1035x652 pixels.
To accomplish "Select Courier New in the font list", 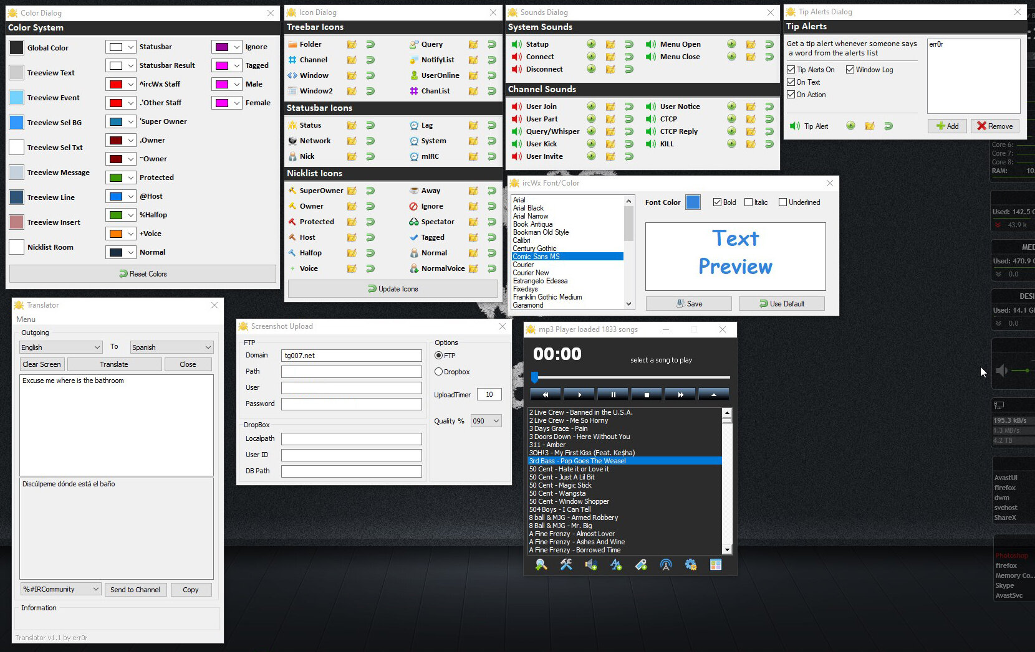I will (531, 273).
